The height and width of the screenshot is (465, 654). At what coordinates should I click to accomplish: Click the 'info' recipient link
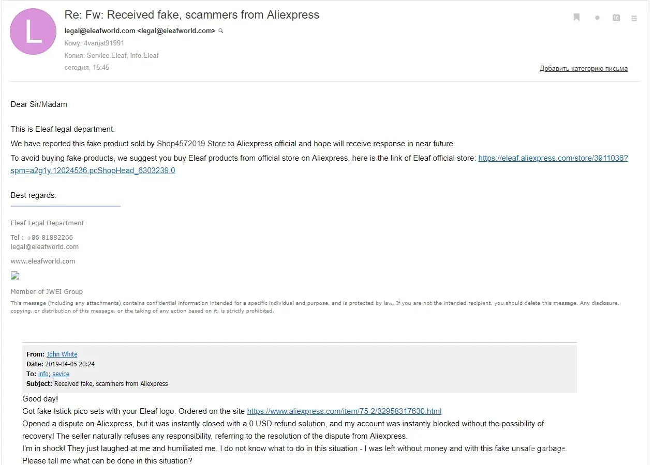tap(43, 374)
